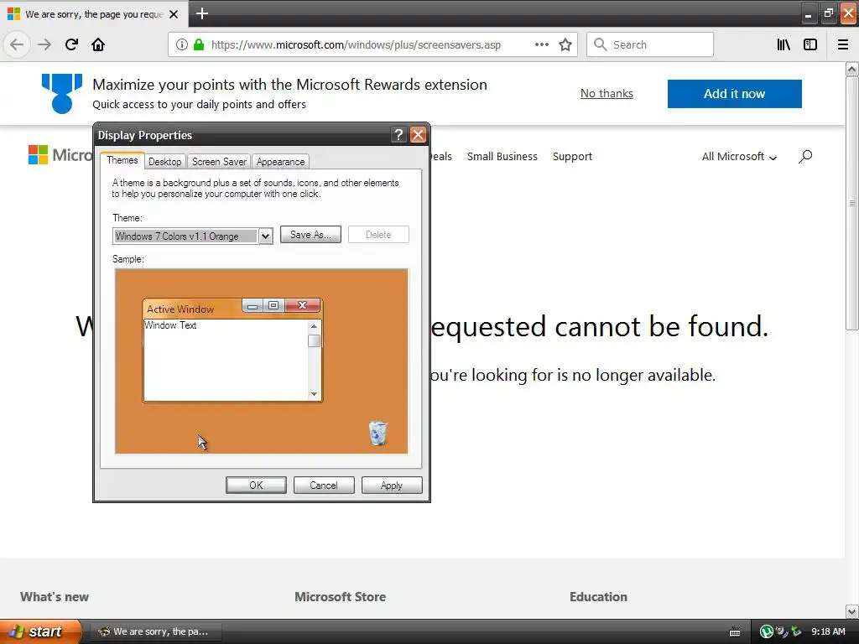The height and width of the screenshot is (644, 859).
Task: Click the Recycle Bin icon in sample
Action: (x=377, y=434)
